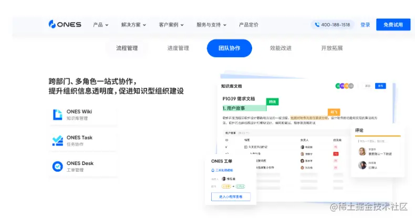Click the 进入小程序查看 button
The image size is (415, 219).
point(231,196)
